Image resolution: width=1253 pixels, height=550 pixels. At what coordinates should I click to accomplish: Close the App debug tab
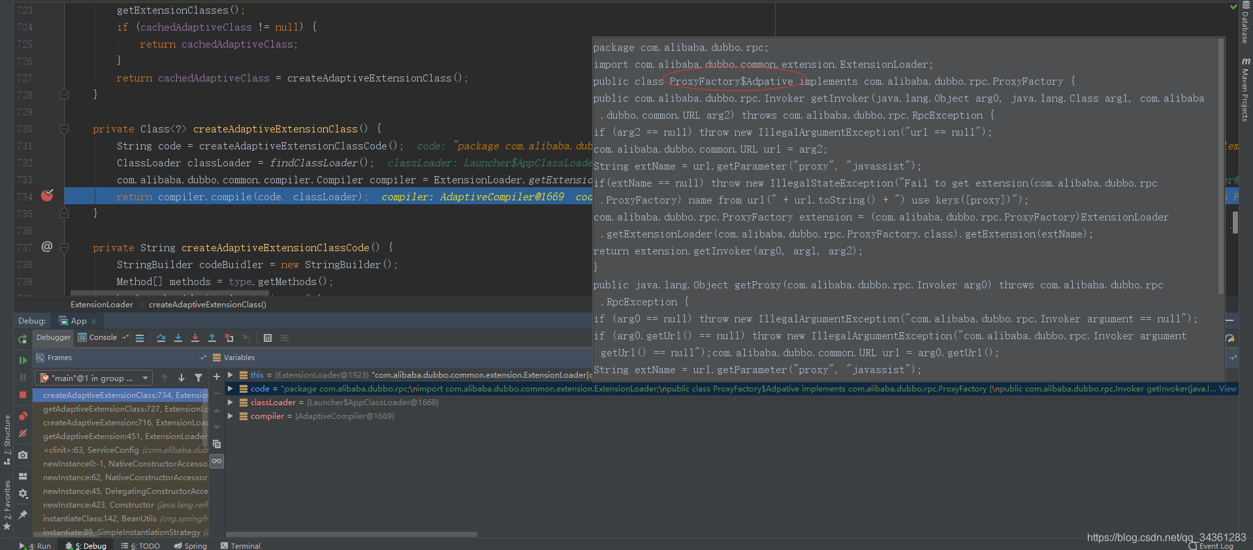(x=94, y=321)
